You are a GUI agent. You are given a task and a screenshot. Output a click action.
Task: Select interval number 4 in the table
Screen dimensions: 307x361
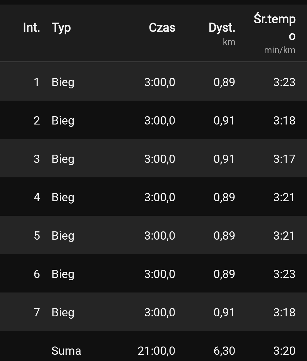click(37, 197)
